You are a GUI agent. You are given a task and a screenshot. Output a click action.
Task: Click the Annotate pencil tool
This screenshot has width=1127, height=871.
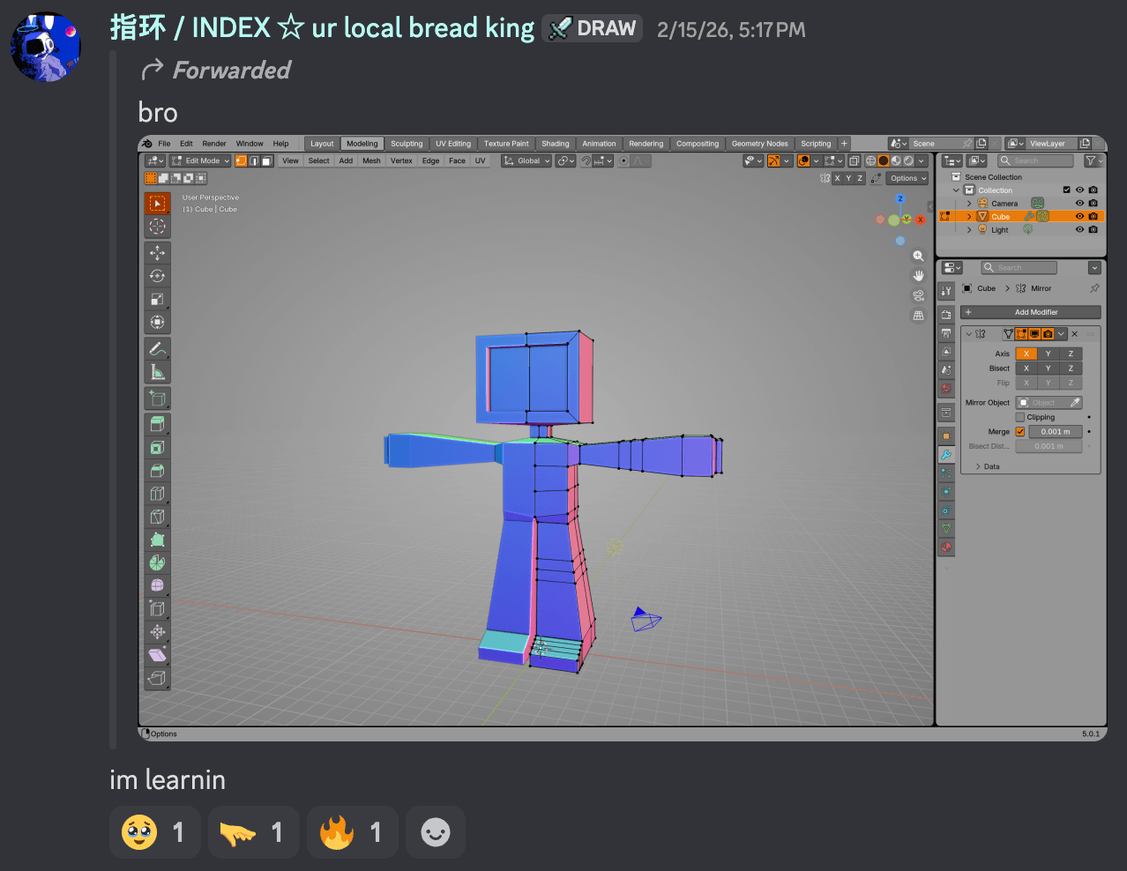click(157, 348)
